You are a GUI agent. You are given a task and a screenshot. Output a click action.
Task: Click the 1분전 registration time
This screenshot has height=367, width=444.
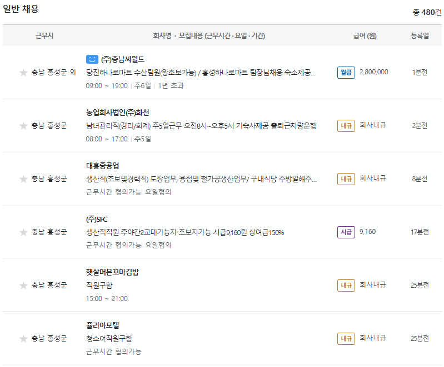[420, 73]
